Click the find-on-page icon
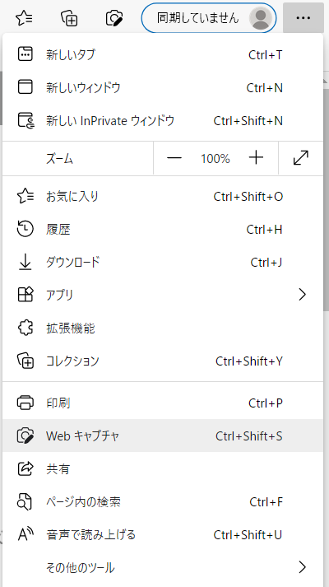 point(25,501)
